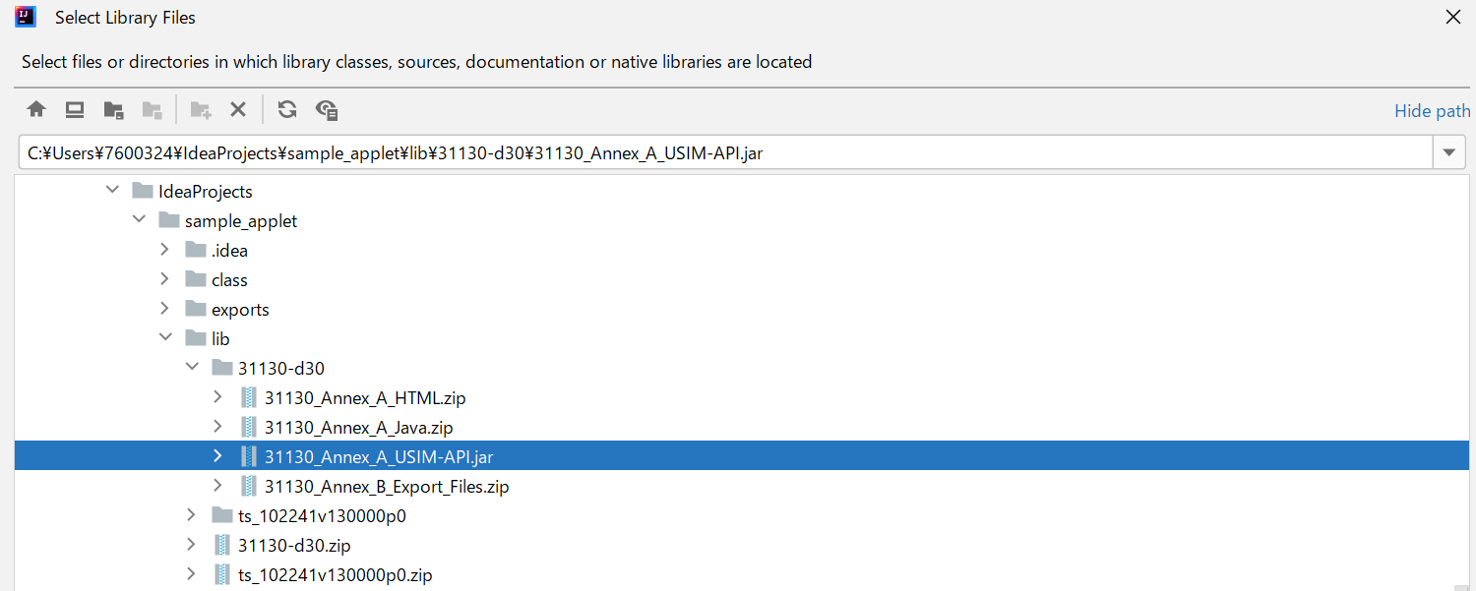Open the path history dropdown
Image resolution: width=1476 pixels, height=591 pixels.
coord(1448,152)
